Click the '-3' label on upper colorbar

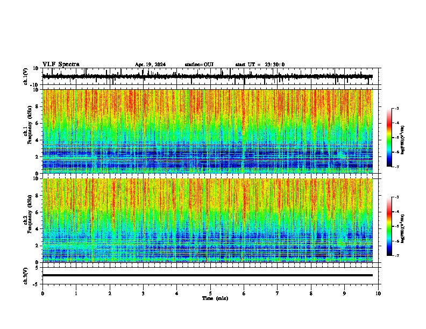pos(396,108)
